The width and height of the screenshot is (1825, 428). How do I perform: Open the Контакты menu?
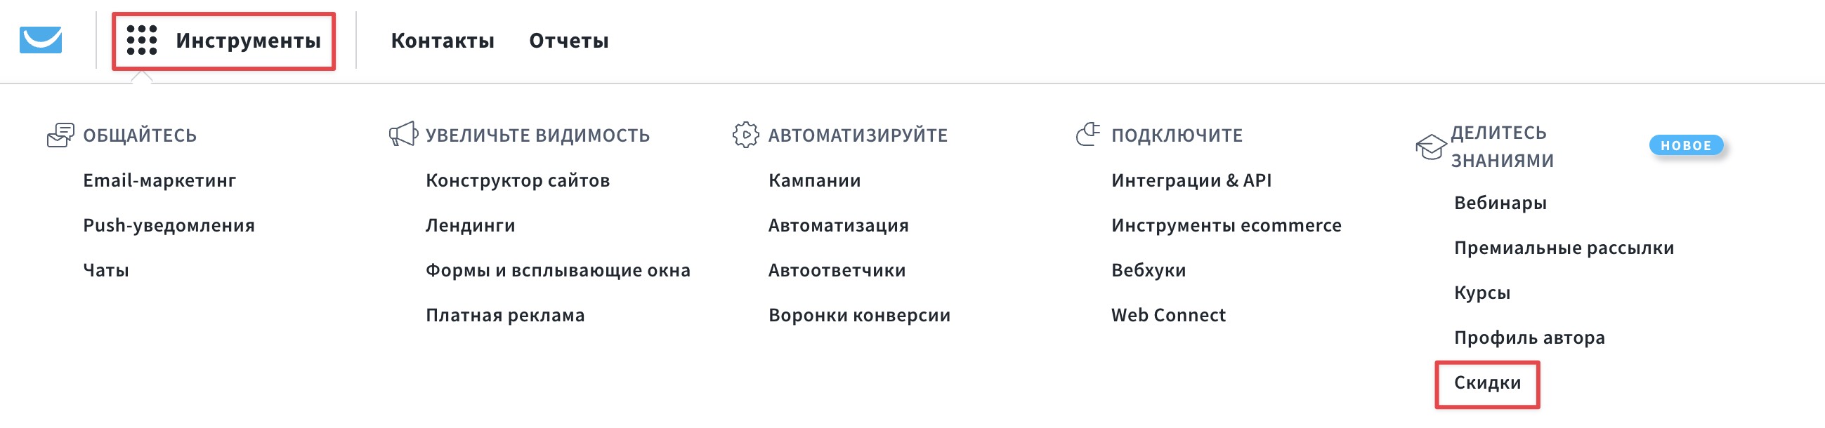tap(442, 41)
